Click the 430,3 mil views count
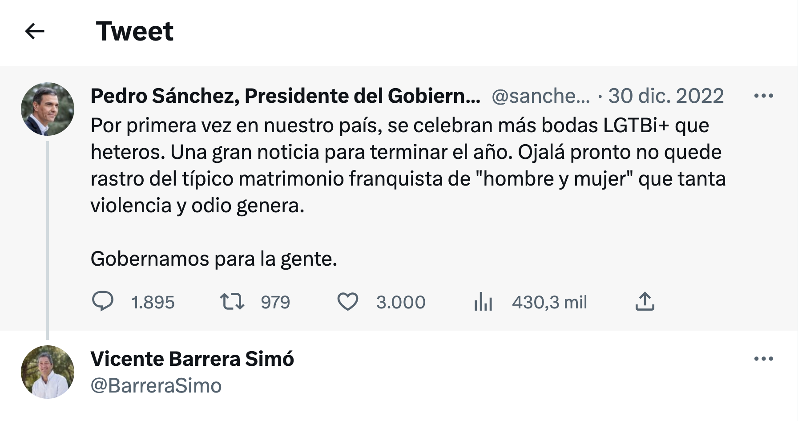This screenshot has width=798, height=421. [549, 302]
